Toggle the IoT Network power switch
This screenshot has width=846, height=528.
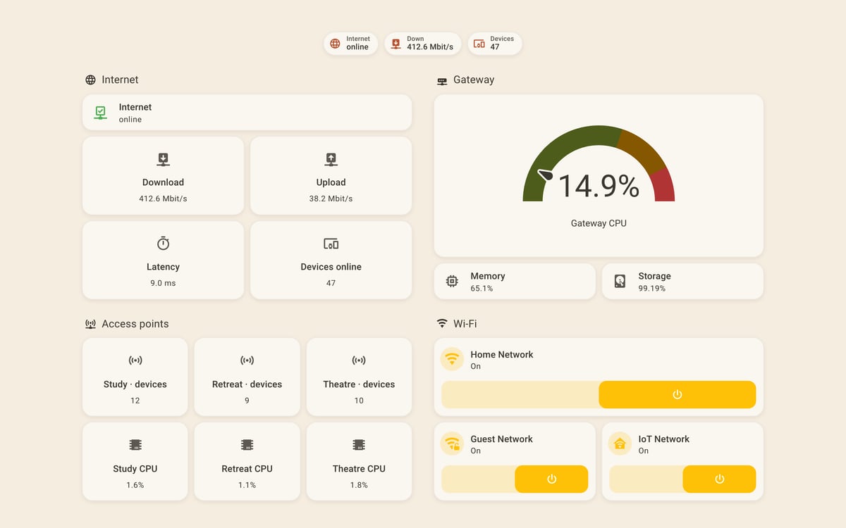682,479
